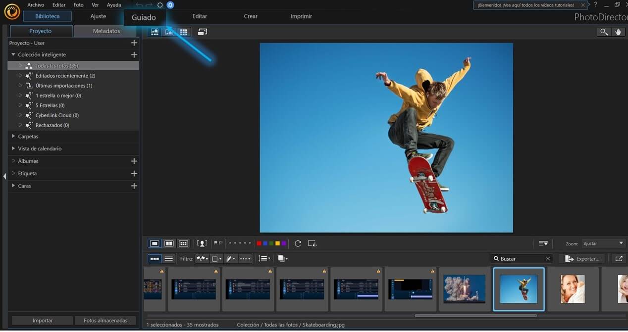Open the secondary monitor display icon
628x332 pixels.
coord(202,32)
